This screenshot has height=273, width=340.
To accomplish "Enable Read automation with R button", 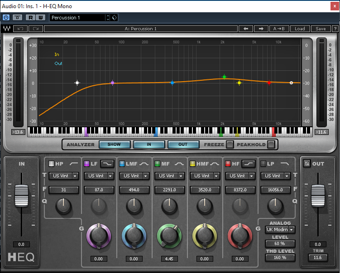I will (31, 18).
